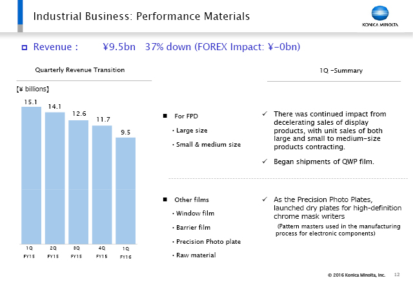Screen dimensions: 413x285
Task: Select the 2Q FY15 bar in chart
Action: click(55, 178)
